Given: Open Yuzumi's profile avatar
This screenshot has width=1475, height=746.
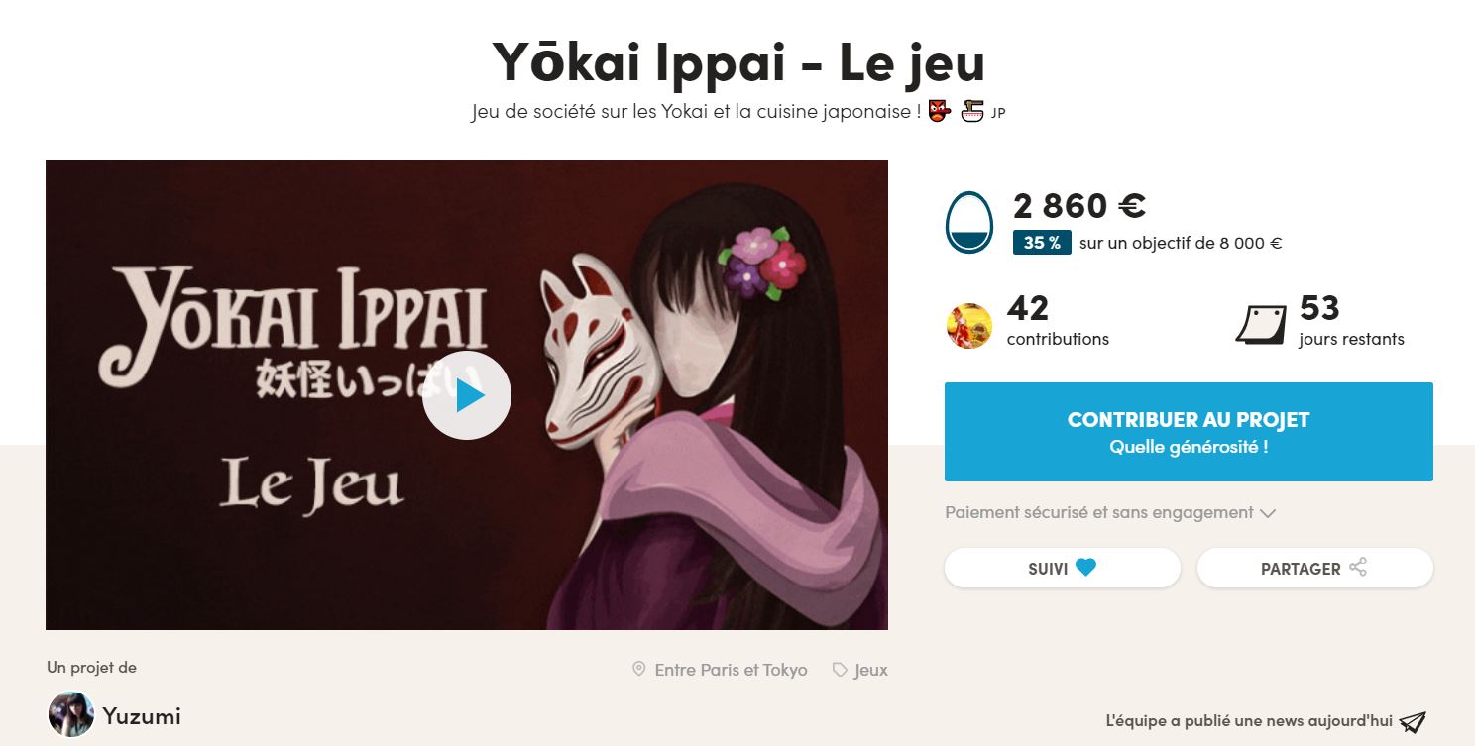Looking at the screenshot, I should click(71, 714).
